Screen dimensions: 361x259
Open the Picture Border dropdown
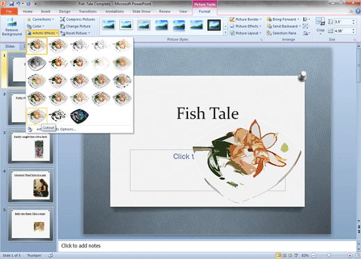pyautogui.click(x=246, y=19)
